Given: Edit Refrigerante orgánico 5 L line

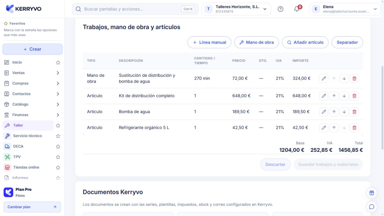Looking at the screenshot, I should [324, 128].
